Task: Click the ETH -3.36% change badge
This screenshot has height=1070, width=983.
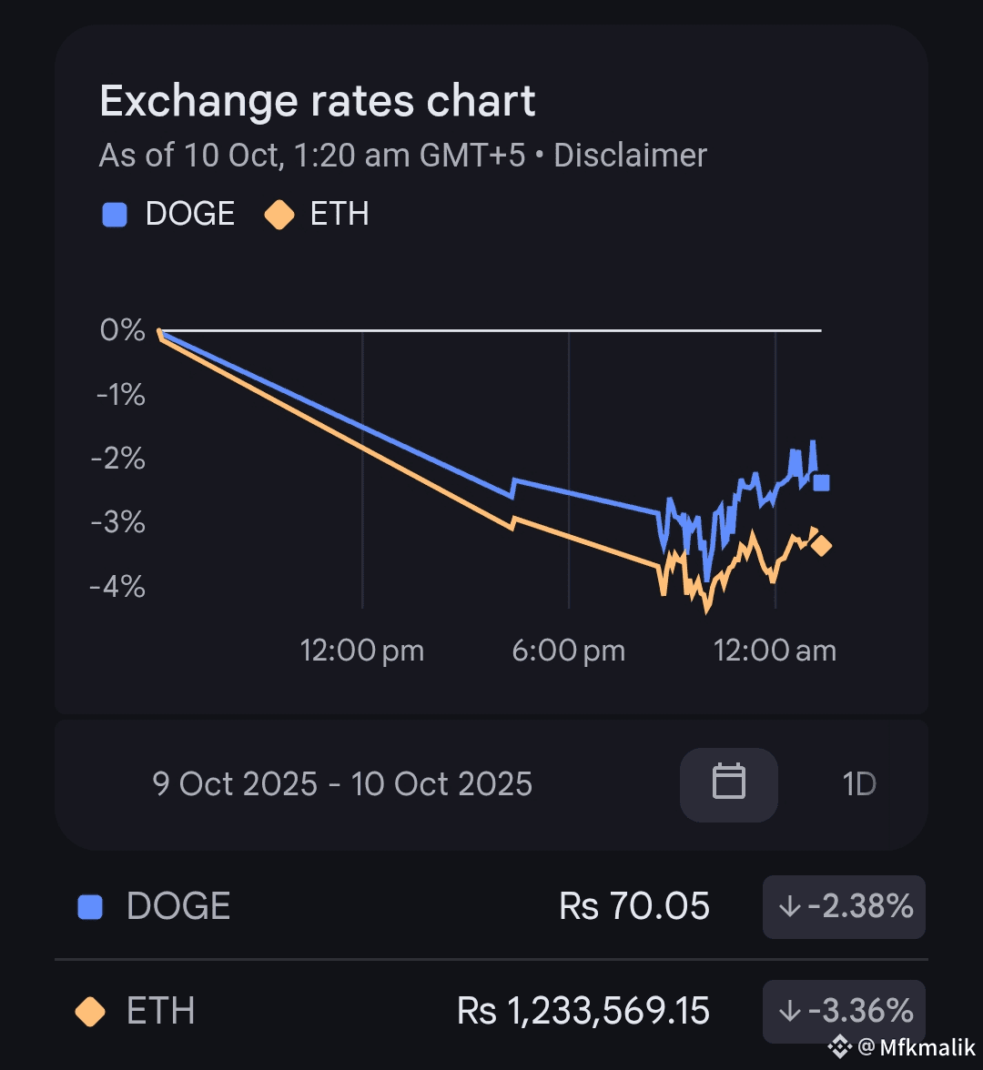Action: point(844,1011)
